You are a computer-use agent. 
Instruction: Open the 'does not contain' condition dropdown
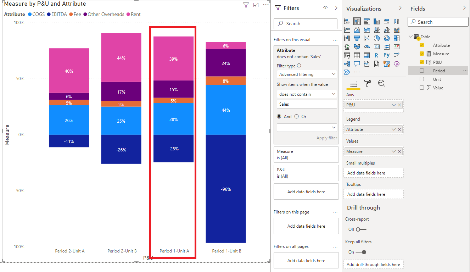[x=307, y=94]
